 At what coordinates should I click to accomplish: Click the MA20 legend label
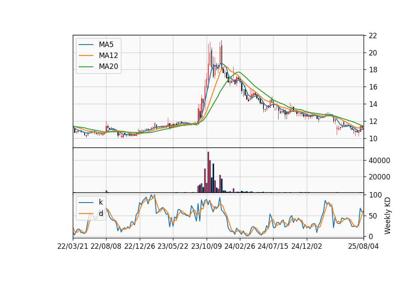coord(108,66)
